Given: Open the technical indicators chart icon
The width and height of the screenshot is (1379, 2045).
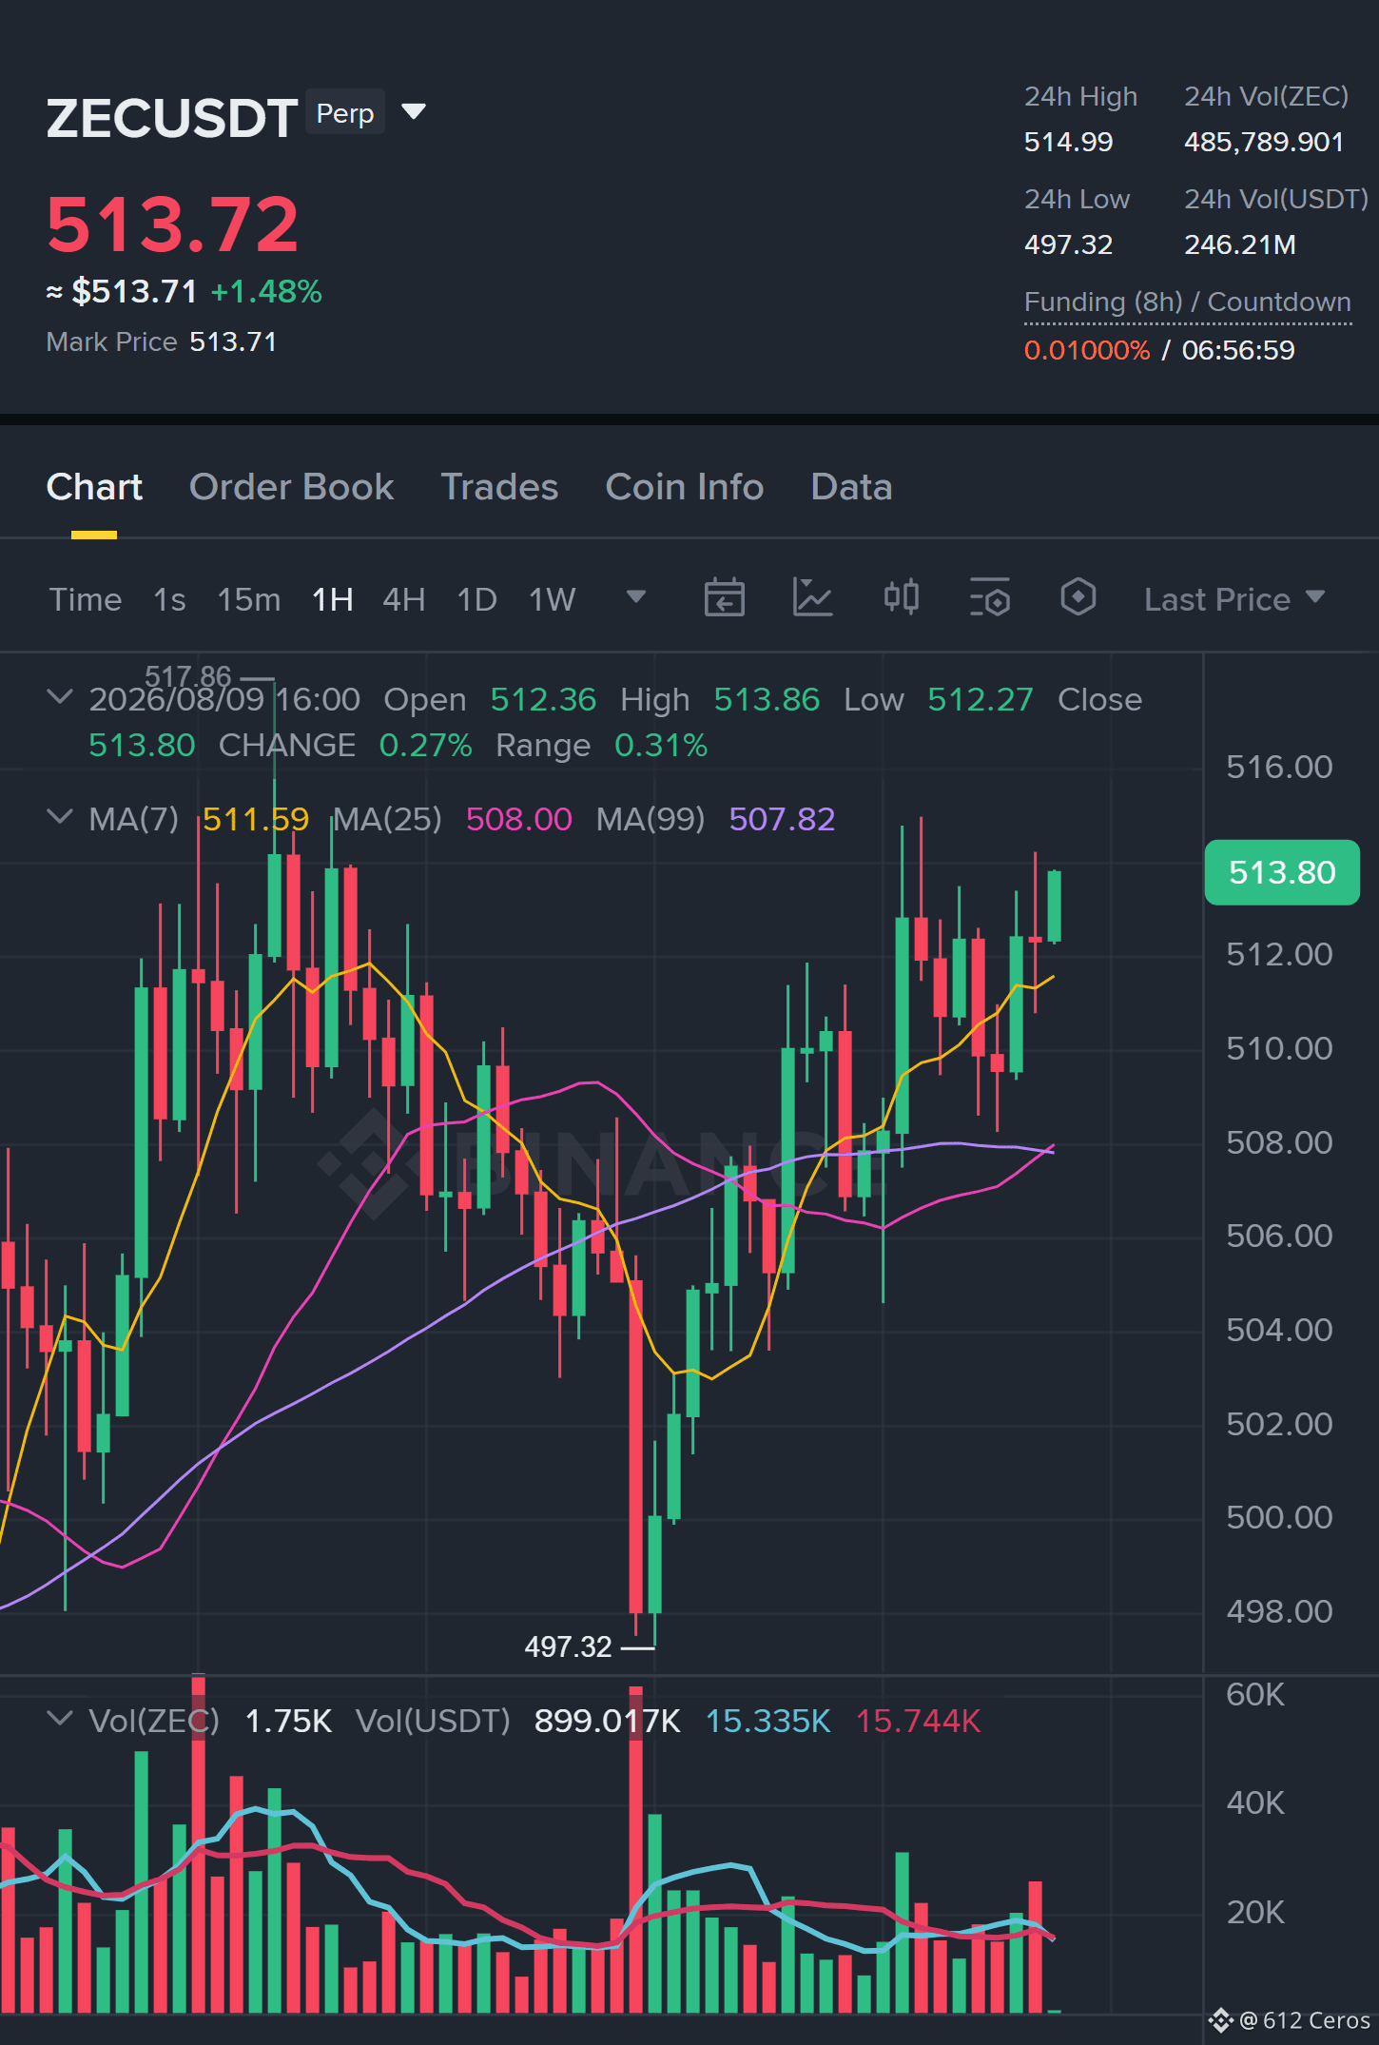Looking at the screenshot, I should click(812, 598).
